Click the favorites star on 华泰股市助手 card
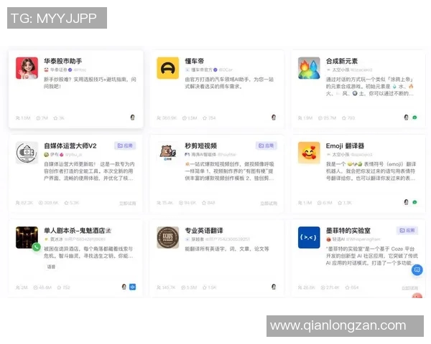Screen dimensions: 431x344 [55, 118]
